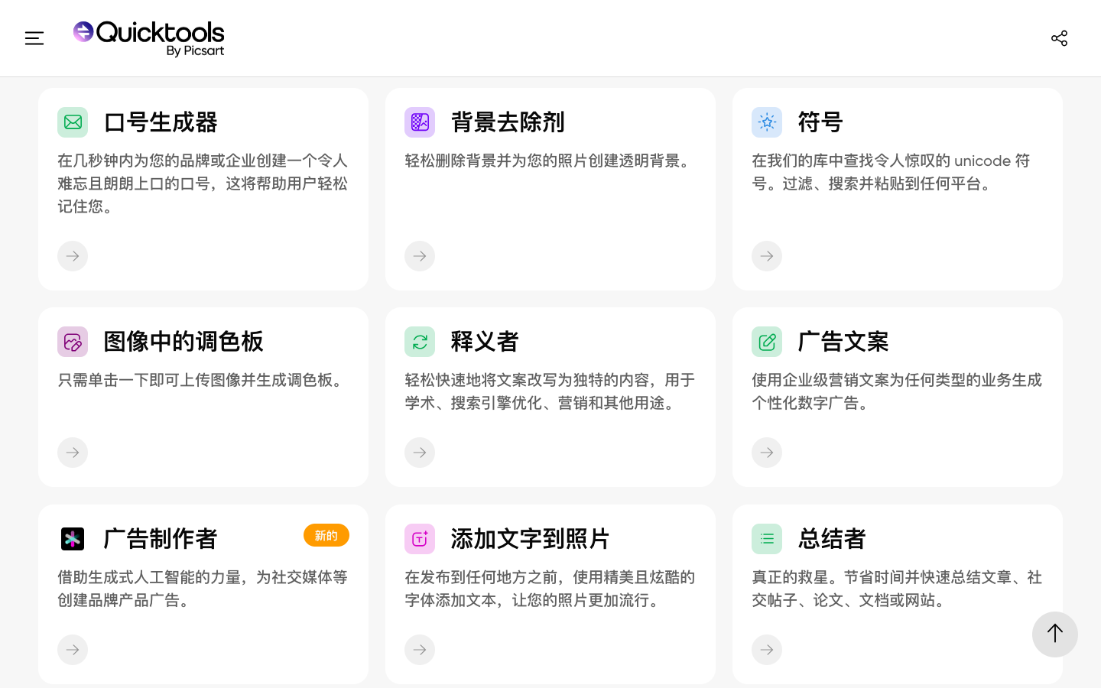Select the 添加文字到照片 text icon

click(x=420, y=539)
